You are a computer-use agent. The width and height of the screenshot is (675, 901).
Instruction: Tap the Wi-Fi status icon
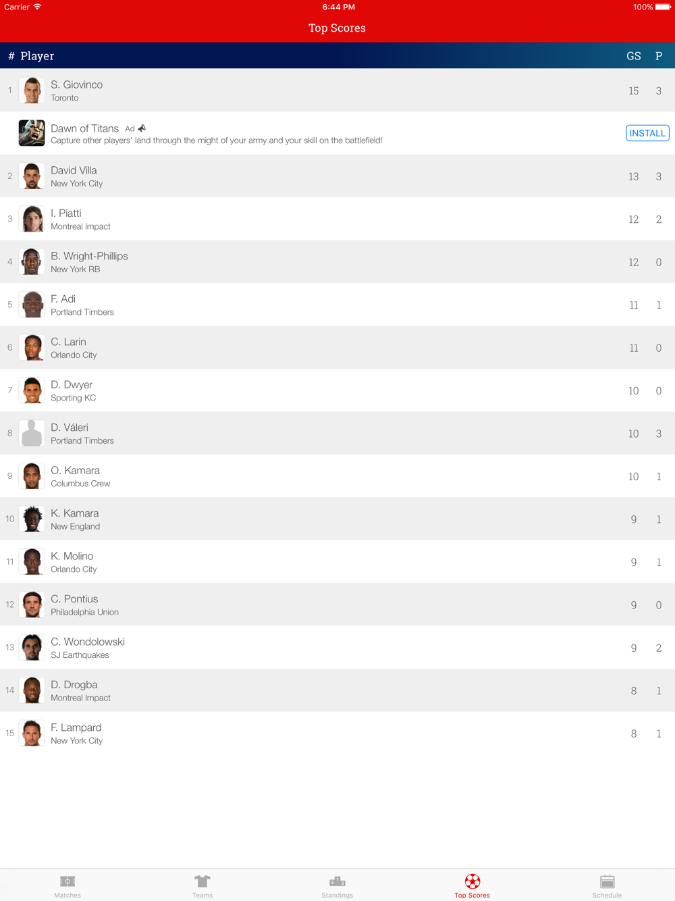pyautogui.click(x=37, y=7)
